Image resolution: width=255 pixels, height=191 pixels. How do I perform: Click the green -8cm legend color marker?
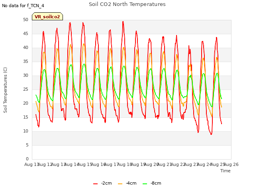pos(145,184)
